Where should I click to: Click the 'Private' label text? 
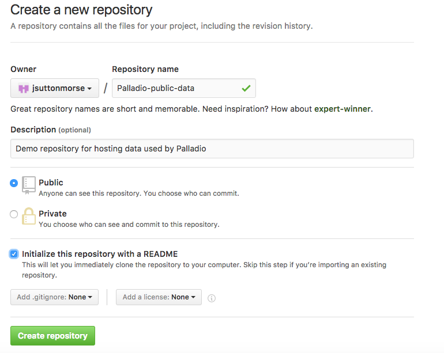52,214
